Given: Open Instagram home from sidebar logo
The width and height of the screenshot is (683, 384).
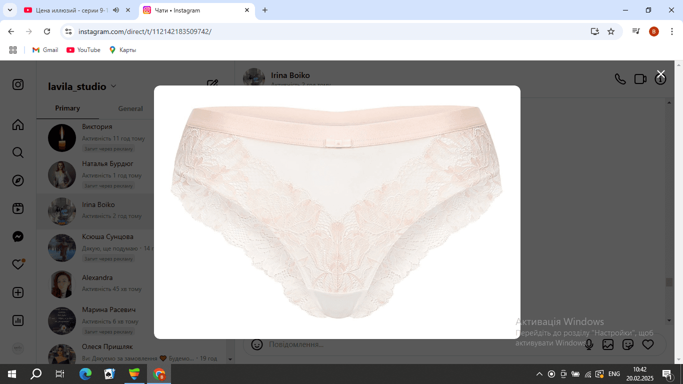Looking at the screenshot, I should [x=18, y=84].
